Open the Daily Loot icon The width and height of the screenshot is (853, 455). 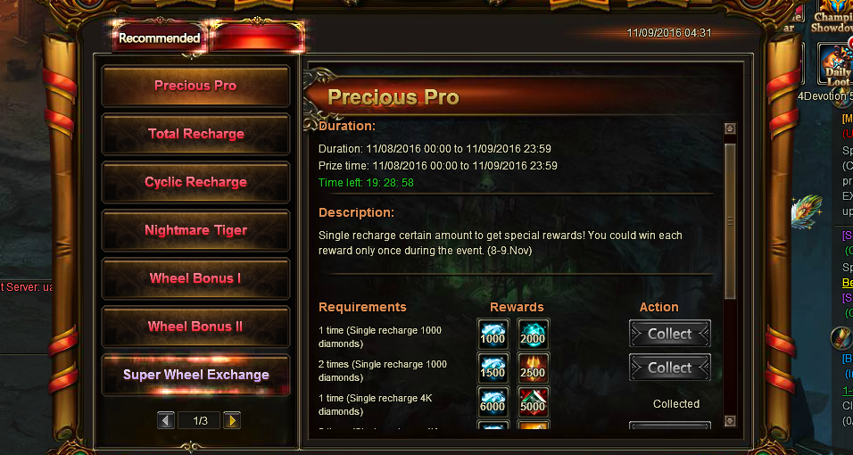837,65
